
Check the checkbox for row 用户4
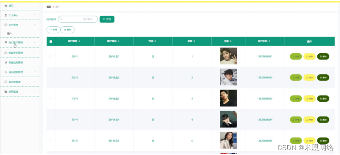tap(51, 120)
